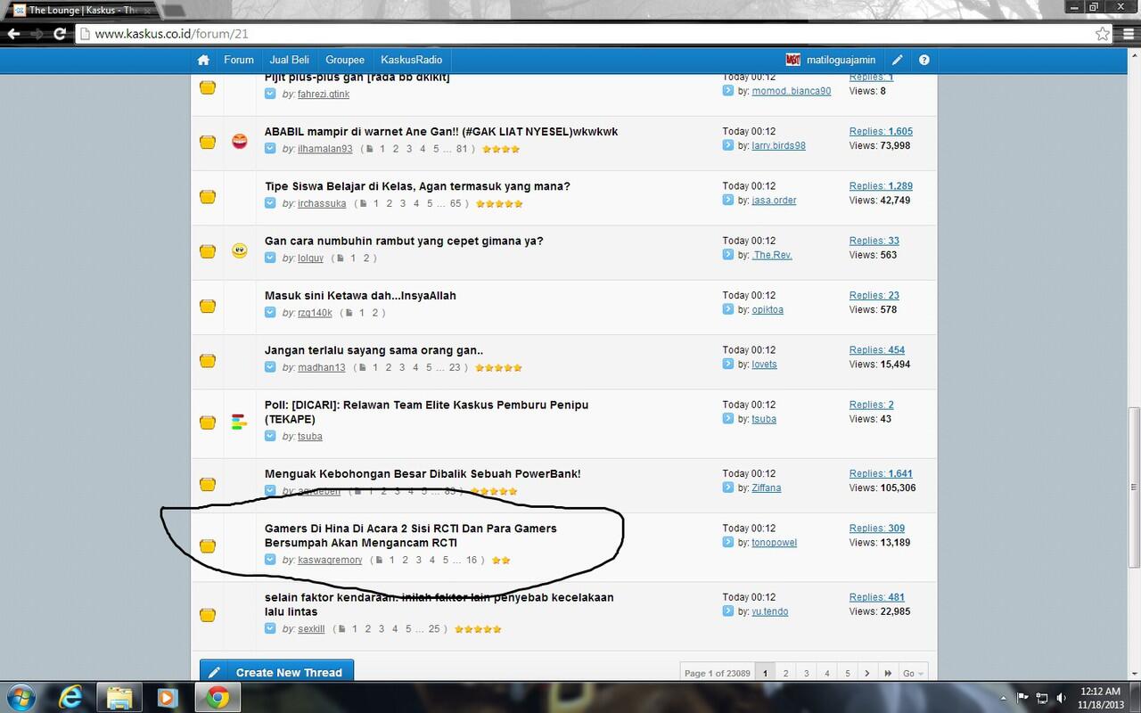1141x713 pixels.
Task: Open thread Gamers Di Hina Di Acara 2 Sisi
Action: tap(411, 536)
